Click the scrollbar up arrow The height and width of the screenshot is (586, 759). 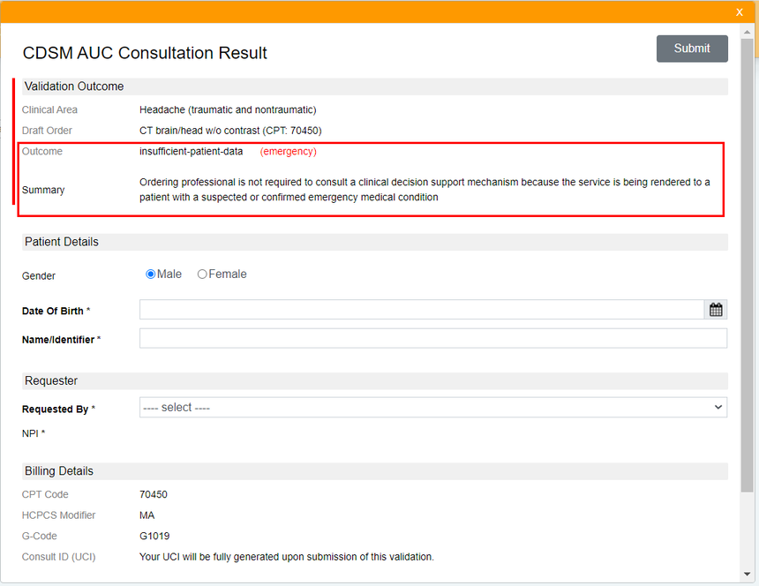click(x=747, y=32)
